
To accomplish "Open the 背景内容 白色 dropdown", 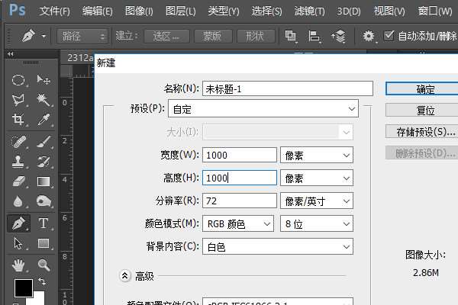I will click(x=278, y=246).
